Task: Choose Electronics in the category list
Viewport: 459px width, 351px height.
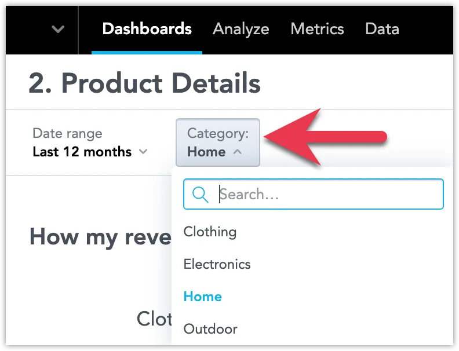Action: pos(217,264)
